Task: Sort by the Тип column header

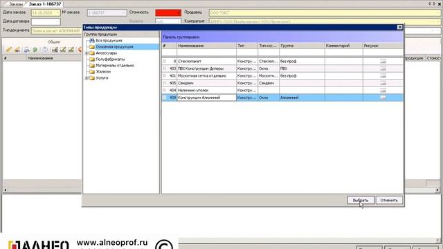Action: point(247,46)
